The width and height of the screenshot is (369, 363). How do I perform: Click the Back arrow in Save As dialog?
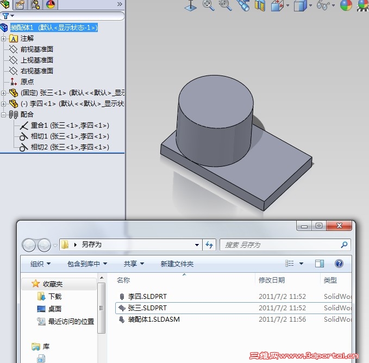[x=29, y=245]
